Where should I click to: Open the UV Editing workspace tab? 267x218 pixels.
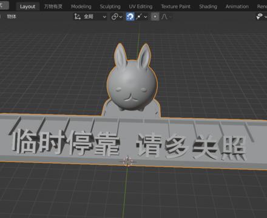141,7
